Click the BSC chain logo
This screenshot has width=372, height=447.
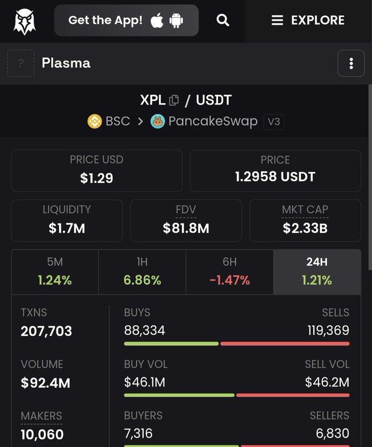point(94,121)
